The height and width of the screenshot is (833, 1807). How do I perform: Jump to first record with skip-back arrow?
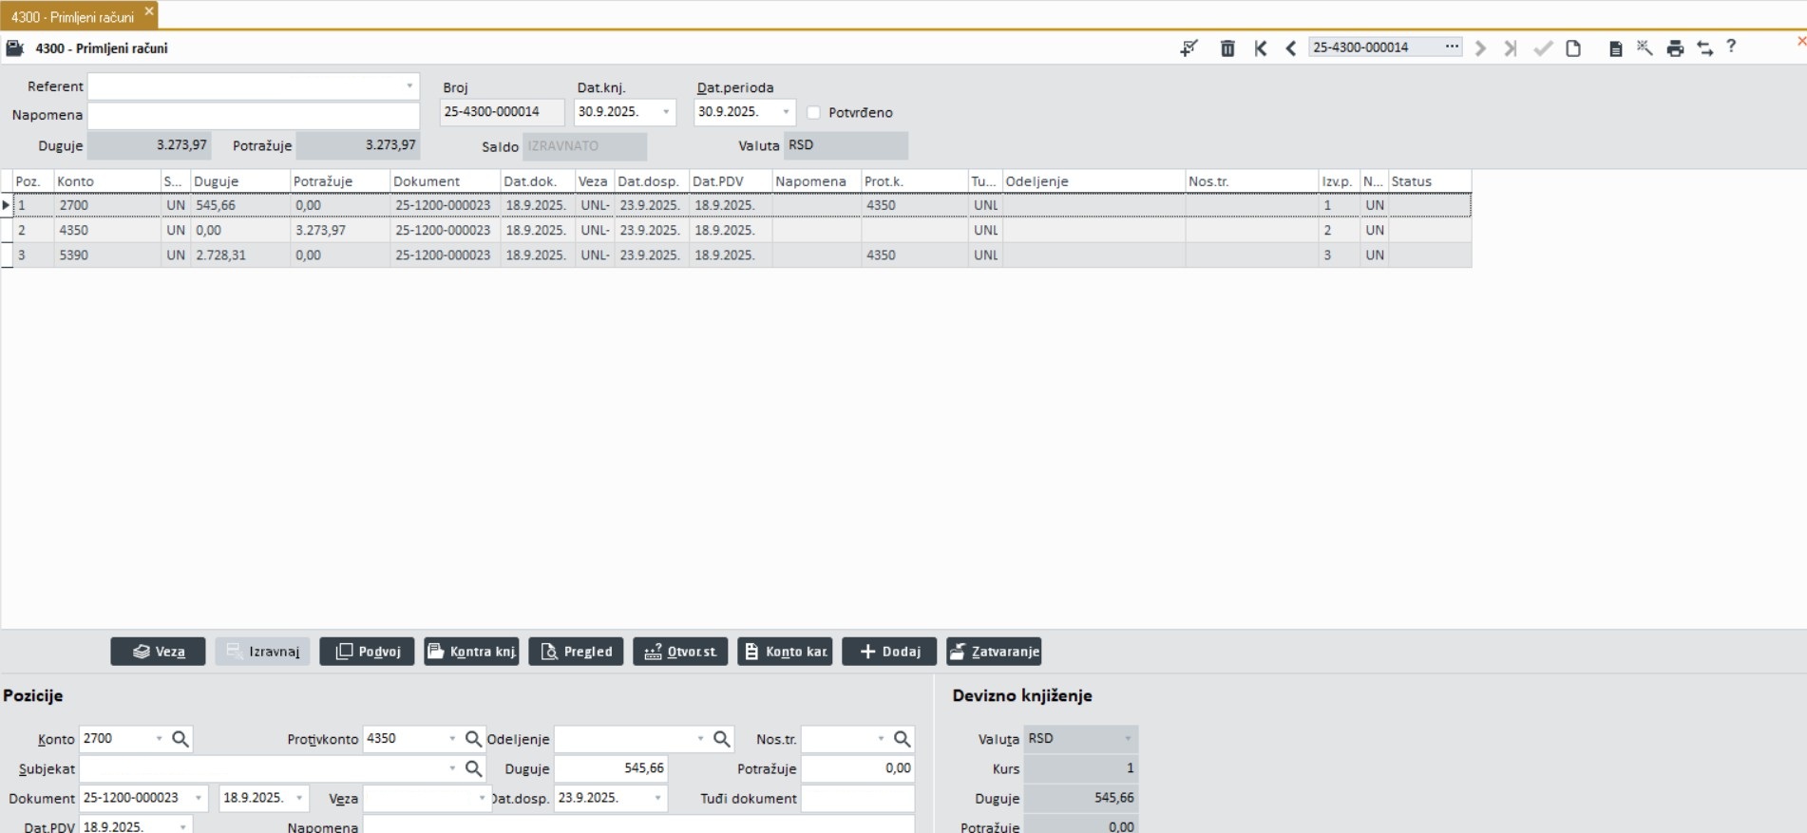(1260, 48)
